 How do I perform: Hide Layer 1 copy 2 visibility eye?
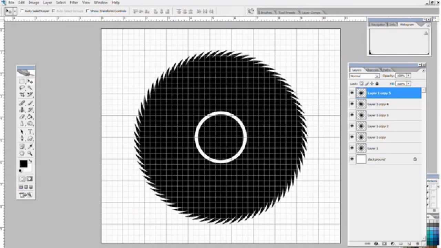coord(352,126)
